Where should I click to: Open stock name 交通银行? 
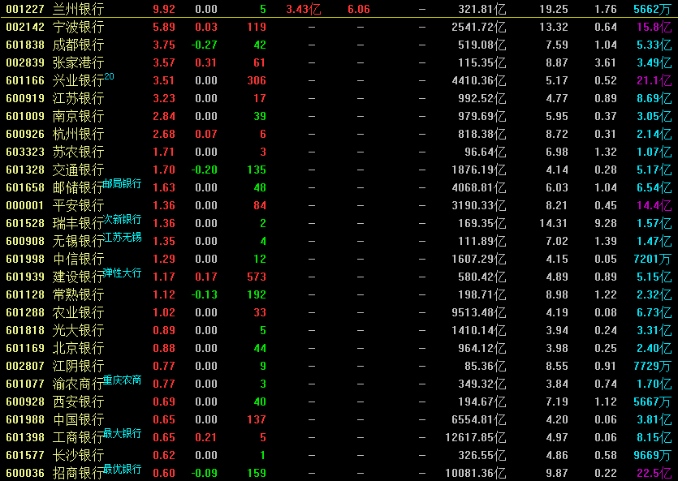pos(78,170)
